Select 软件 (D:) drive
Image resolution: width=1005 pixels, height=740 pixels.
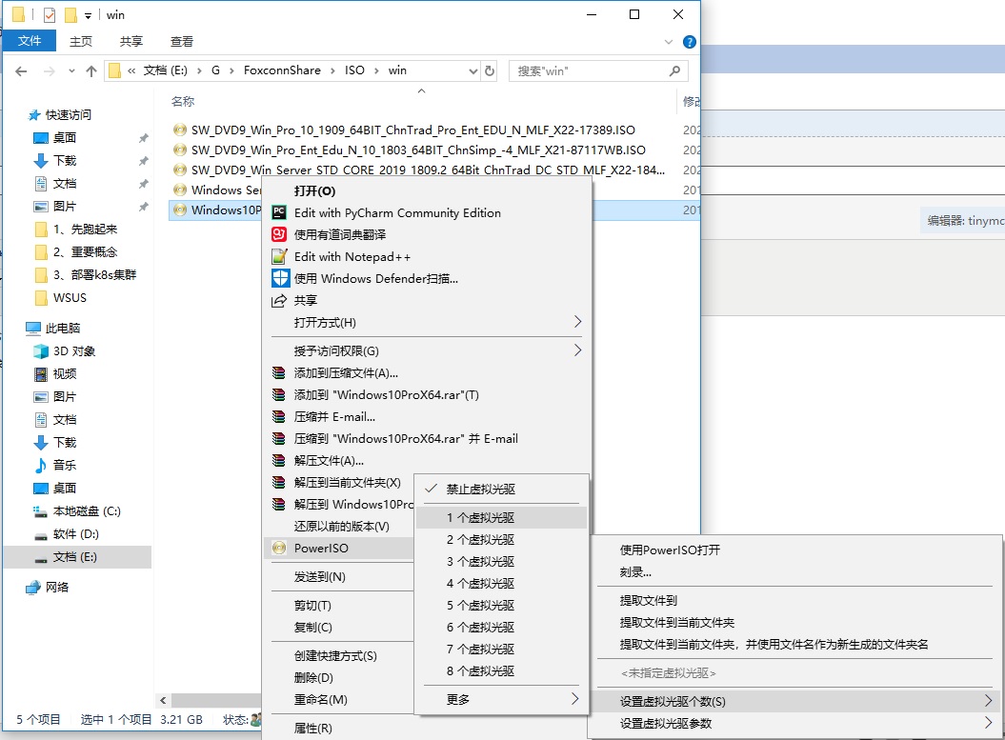click(x=66, y=533)
